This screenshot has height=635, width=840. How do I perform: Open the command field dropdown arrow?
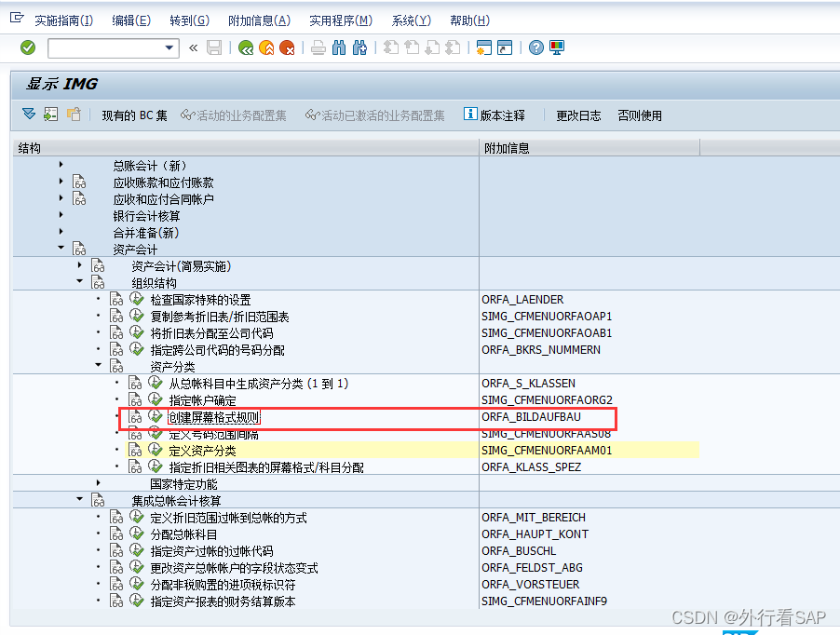[x=169, y=47]
